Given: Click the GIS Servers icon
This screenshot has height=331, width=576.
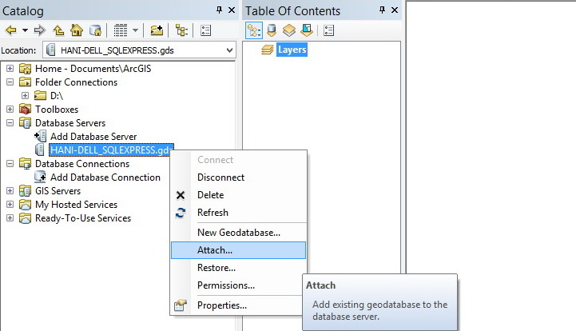Looking at the screenshot, I should [25, 191].
